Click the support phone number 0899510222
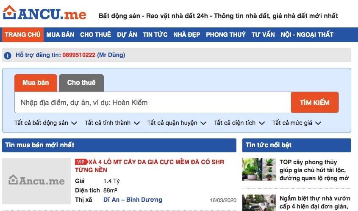Image resolution: width=358 pixels, height=211 pixels. pos(79,55)
